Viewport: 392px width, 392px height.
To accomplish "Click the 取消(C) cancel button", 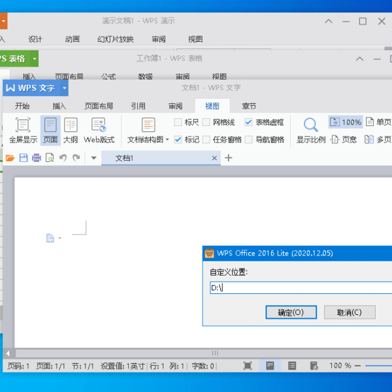I will point(350,312).
